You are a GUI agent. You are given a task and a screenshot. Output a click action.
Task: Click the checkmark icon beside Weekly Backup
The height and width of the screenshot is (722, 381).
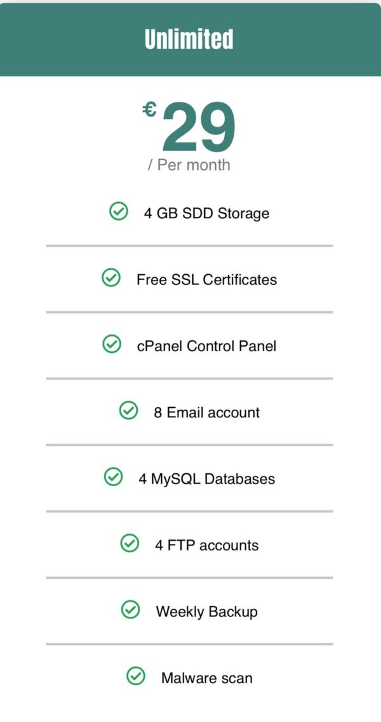130,609
